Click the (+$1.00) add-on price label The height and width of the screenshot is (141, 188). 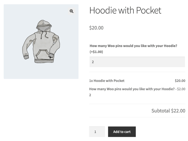pos(96,52)
